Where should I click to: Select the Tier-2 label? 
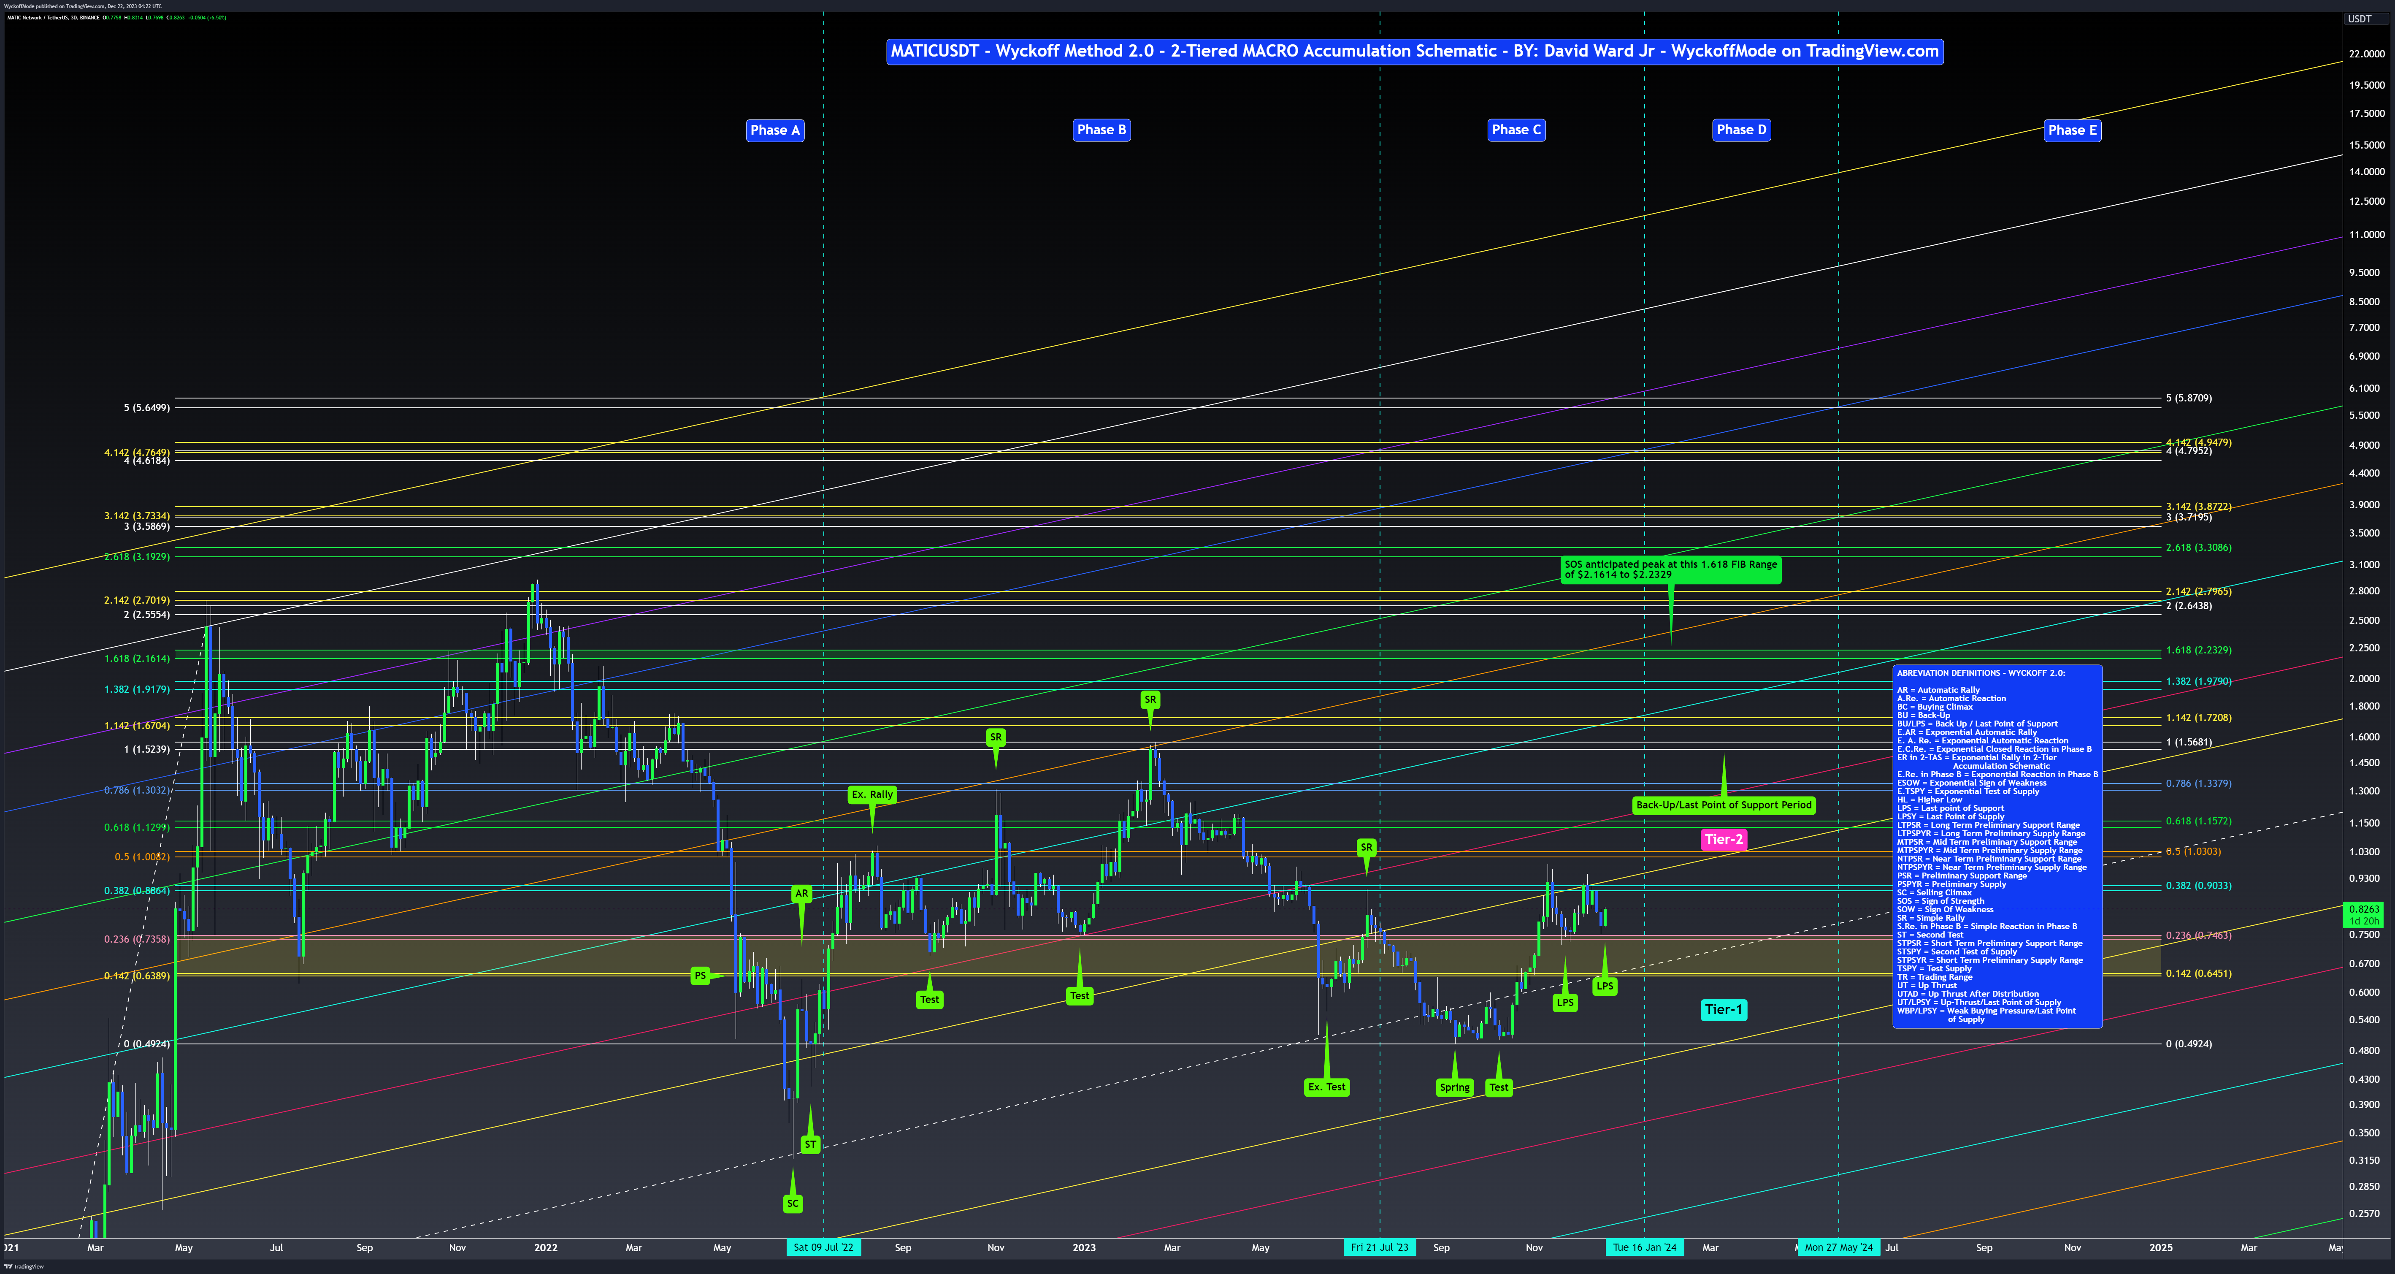click(1724, 840)
